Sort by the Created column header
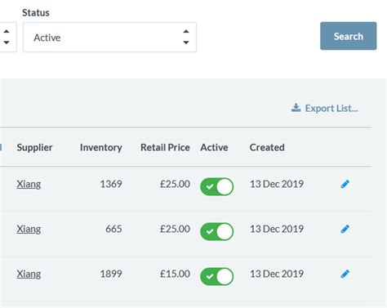Screen dimensions: 387x308 pyautogui.click(x=267, y=148)
